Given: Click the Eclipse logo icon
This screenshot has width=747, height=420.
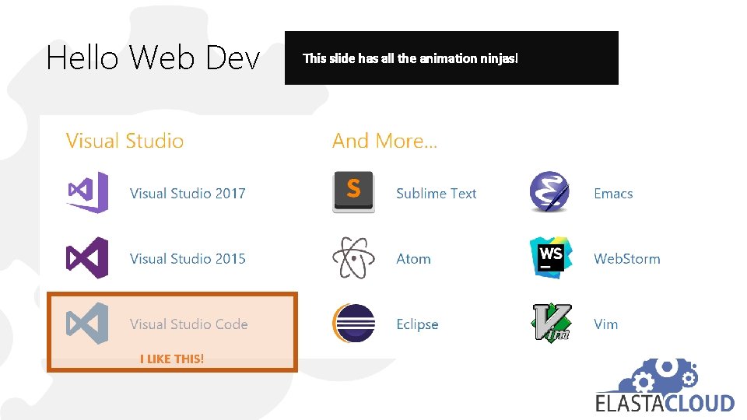Looking at the screenshot, I should tap(353, 323).
